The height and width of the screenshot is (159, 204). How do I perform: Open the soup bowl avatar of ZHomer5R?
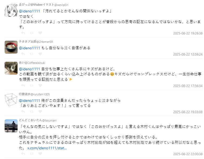click(x=11, y=47)
